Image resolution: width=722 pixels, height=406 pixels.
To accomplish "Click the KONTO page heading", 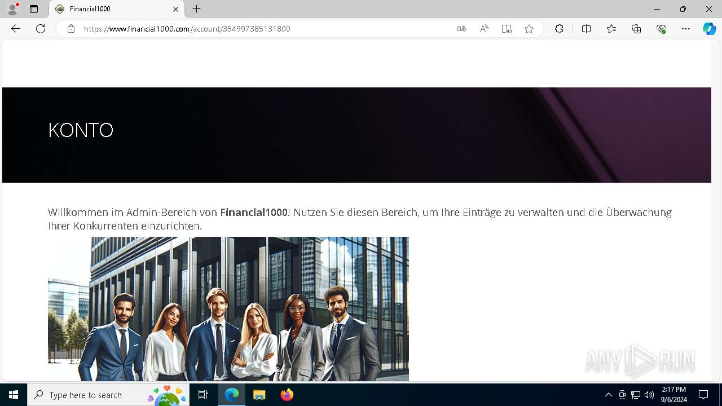I will [81, 130].
